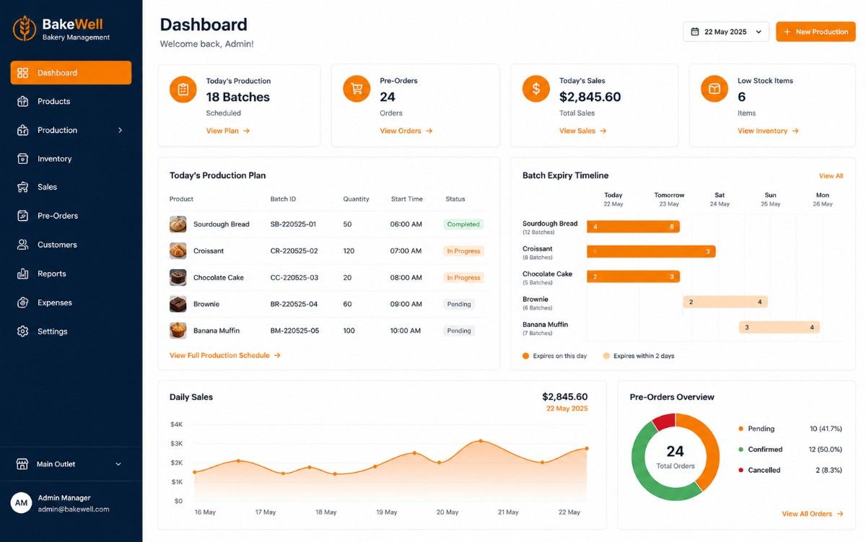
Task: Click the Low Stock Items box icon
Action: 714,89
